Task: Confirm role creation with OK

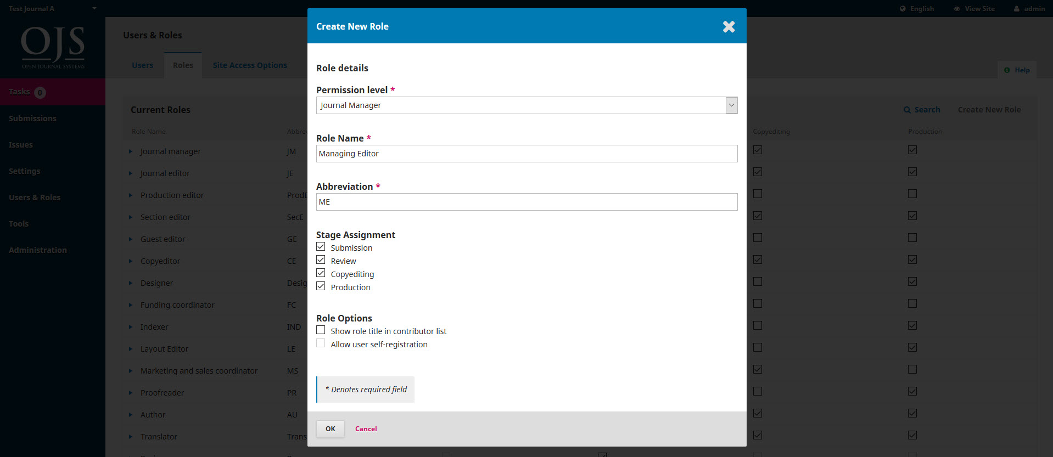Action: (330, 428)
